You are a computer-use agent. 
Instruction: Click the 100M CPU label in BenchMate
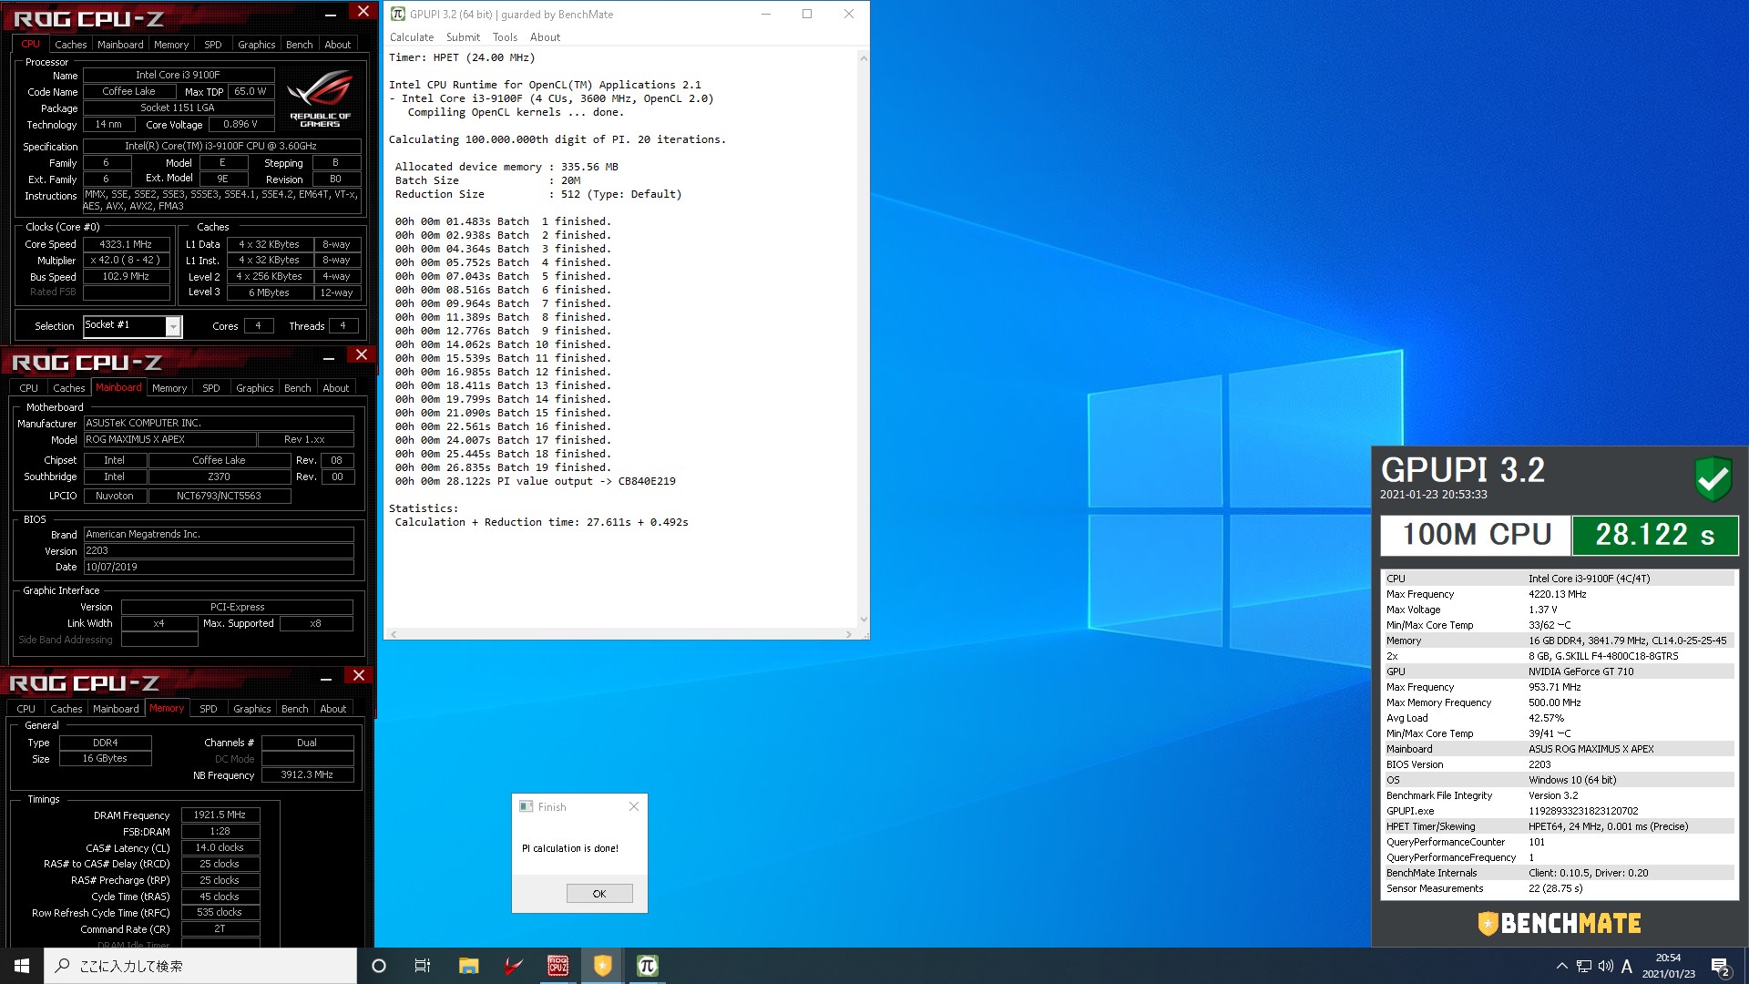[x=1476, y=535]
